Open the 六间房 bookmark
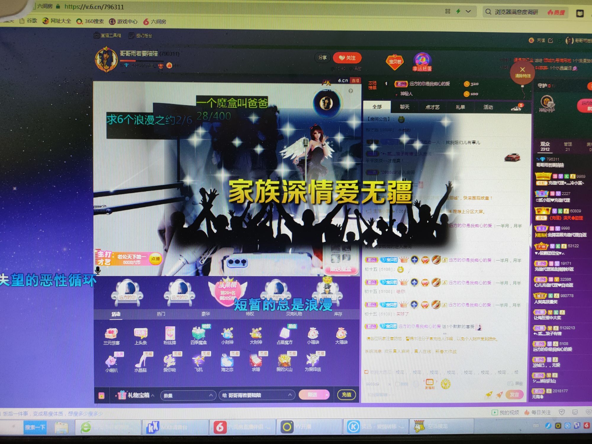Image resolution: width=592 pixels, height=444 pixels. click(x=155, y=22)
